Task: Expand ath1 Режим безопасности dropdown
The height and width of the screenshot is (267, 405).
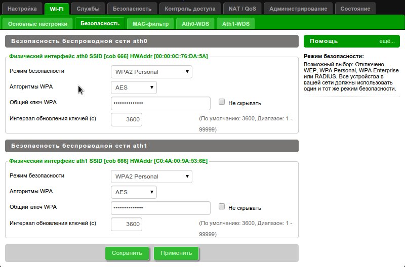Action: pyautogui.click(x=151, y=176)
